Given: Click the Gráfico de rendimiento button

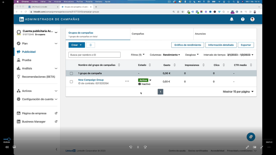Looking at the screenshot, I should pos(188,45).
